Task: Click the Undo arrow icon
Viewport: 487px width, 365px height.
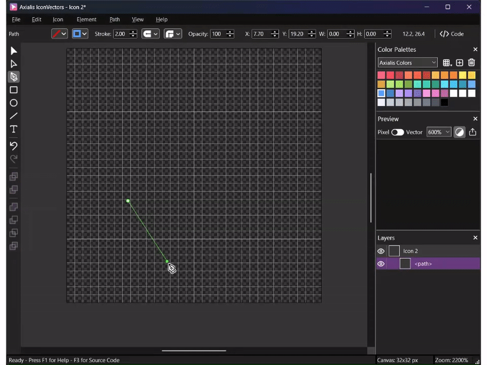Action: point(14,145)
